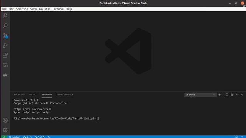Viewport: 246px width, 138px height.
Task: Select the TERMINAL tab
Action: point(47,95)
